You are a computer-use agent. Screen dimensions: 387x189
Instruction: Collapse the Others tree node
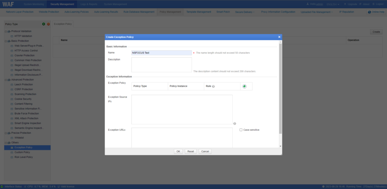pyautogui.click(x=6, y=143)
